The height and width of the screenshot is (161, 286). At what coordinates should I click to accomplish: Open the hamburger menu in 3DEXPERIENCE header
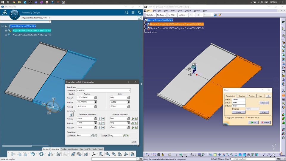[133, 13]
